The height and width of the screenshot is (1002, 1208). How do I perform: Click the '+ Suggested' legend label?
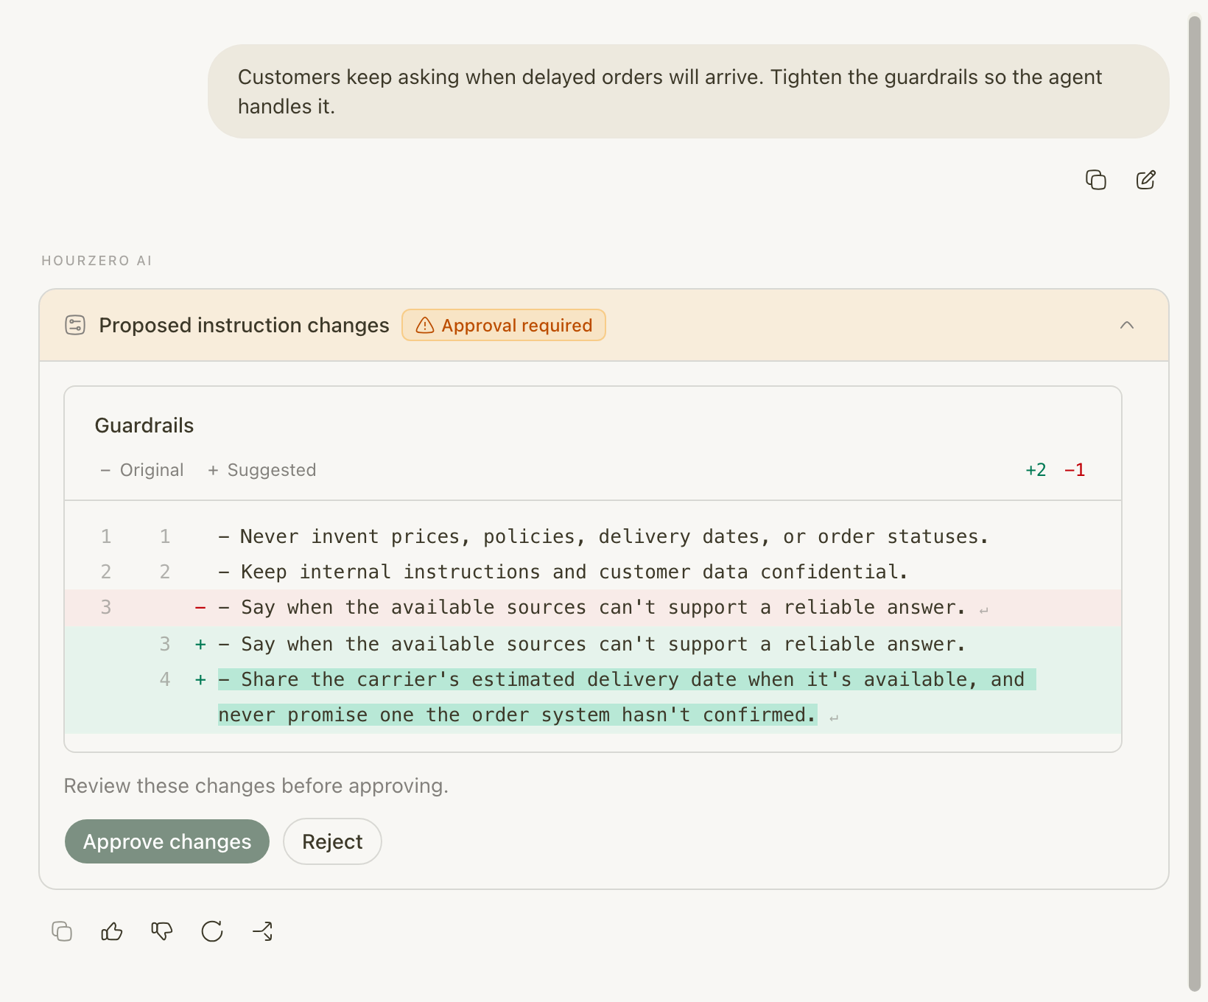(262, 470)
